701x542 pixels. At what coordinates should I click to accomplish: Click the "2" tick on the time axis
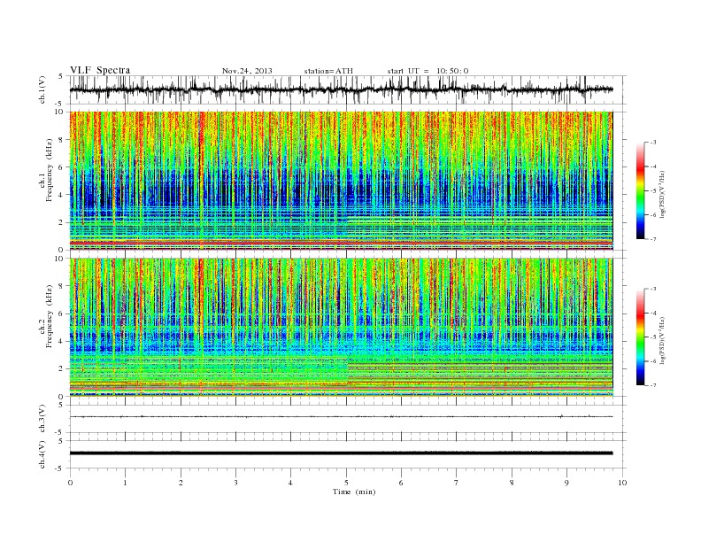181,483
